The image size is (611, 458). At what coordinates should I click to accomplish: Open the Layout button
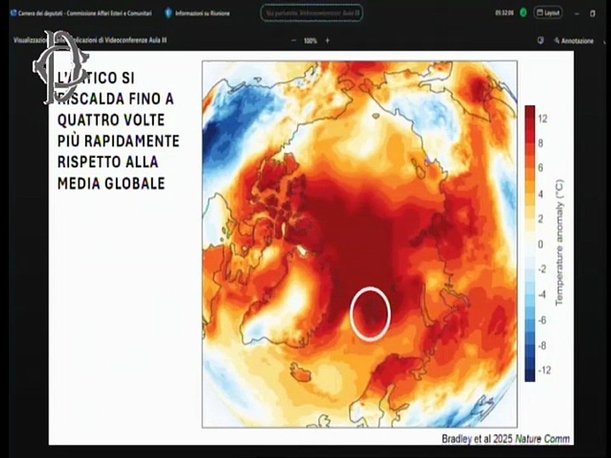pyautogui.click(x=548, y=13)
